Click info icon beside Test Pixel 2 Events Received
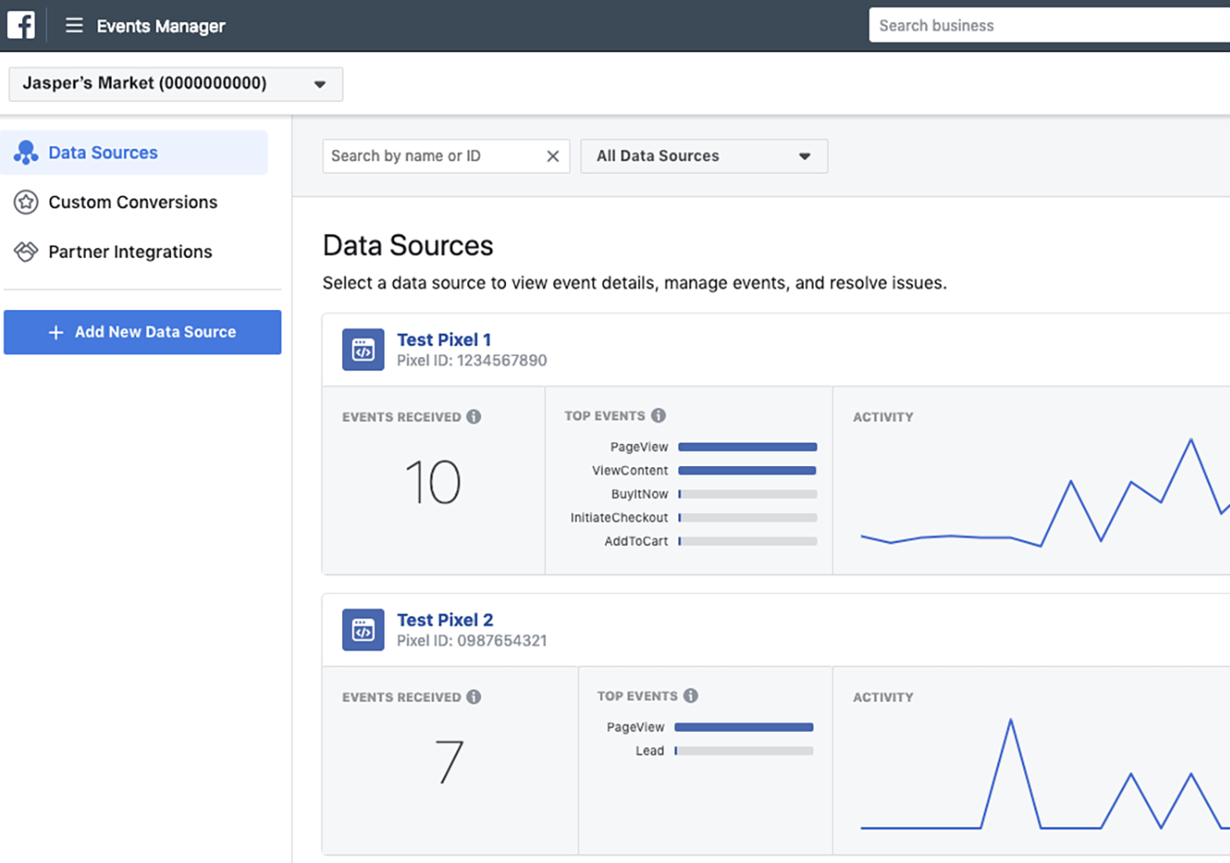Viewport: 1230px width, 863px height. tap(474, 696)
